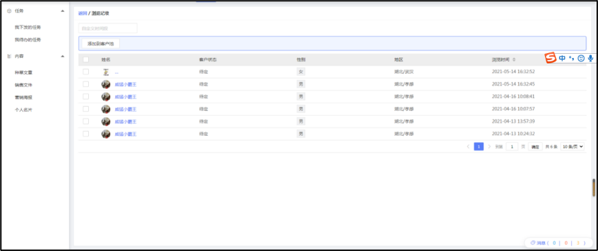Toggle the 中 Chinese input mode icon

562,59
